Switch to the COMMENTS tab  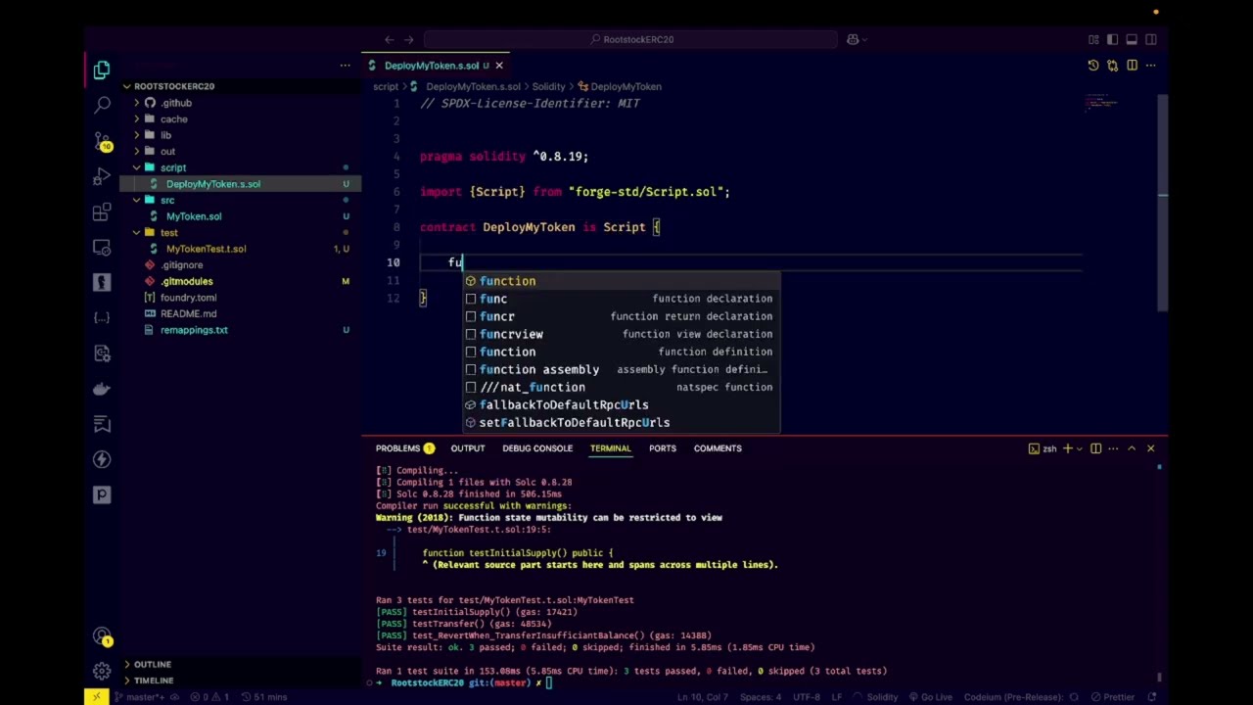coord(718,448)
